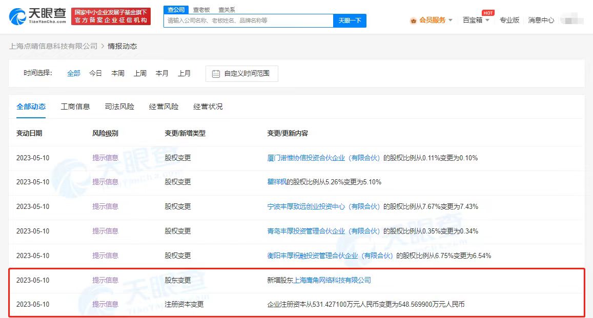The width and height of the screenshot is (593, 318).
Task: Click the blurred user avatar
Action: pyautogui.click(x=571, y=19)
